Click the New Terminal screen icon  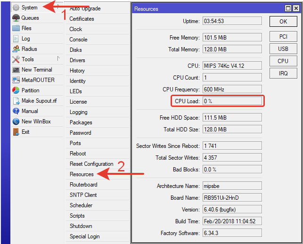16,70
